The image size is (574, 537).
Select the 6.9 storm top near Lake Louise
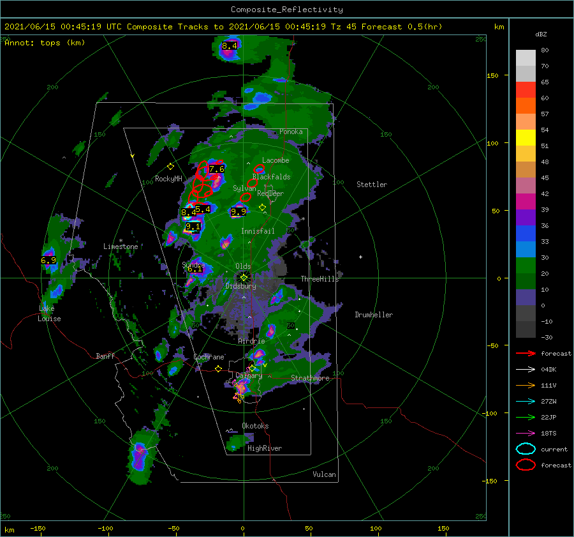click(x=48, y=261)
